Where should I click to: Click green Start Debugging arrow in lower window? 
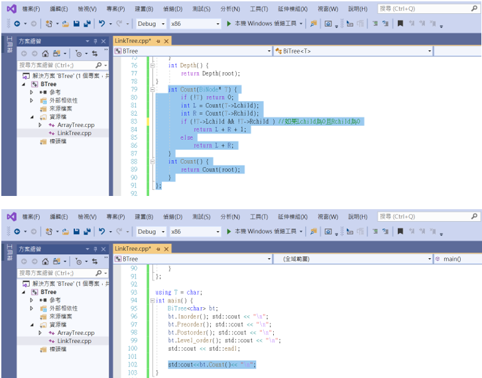coord(229,232)
